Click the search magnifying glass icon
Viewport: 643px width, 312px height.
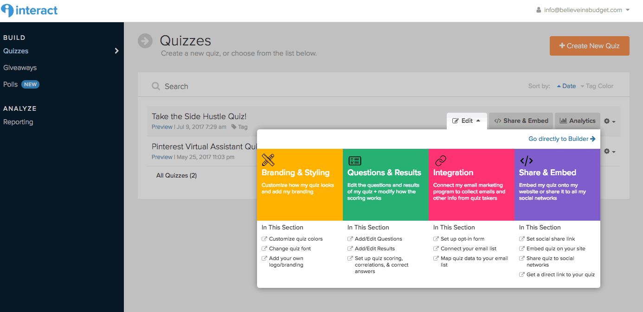[156, 86]
